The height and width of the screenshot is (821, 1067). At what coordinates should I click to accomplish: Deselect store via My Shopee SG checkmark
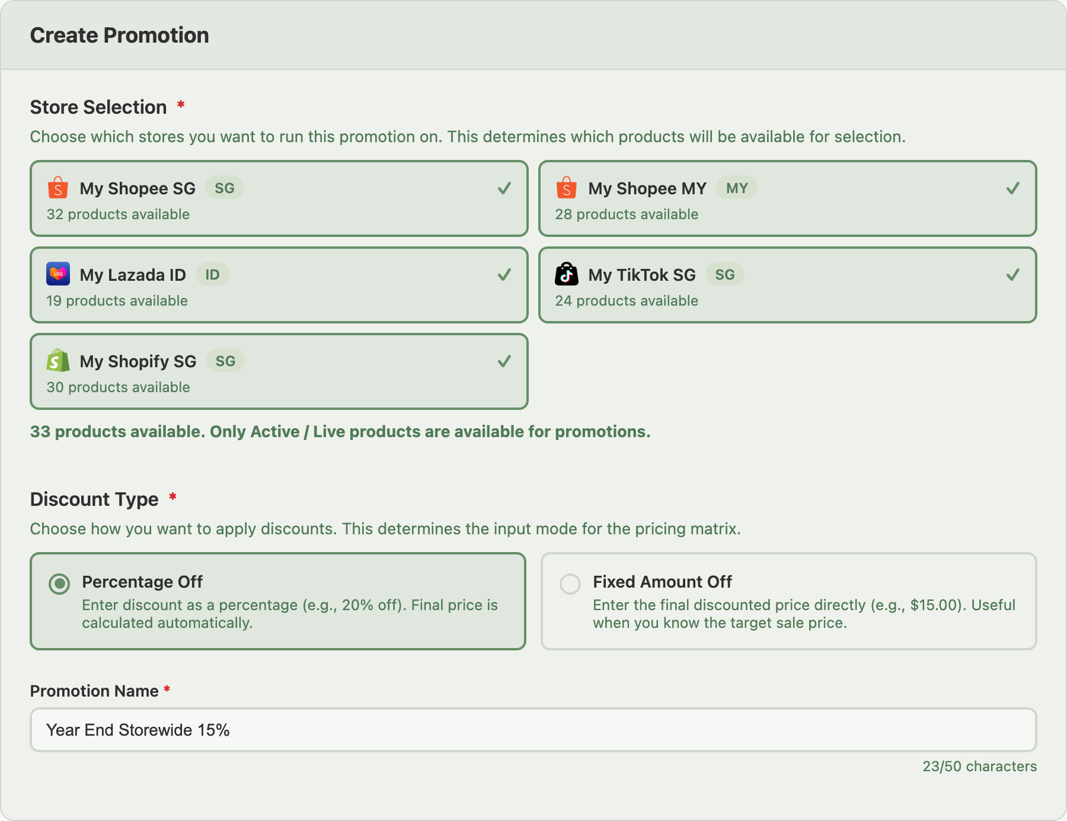[504, 188]
